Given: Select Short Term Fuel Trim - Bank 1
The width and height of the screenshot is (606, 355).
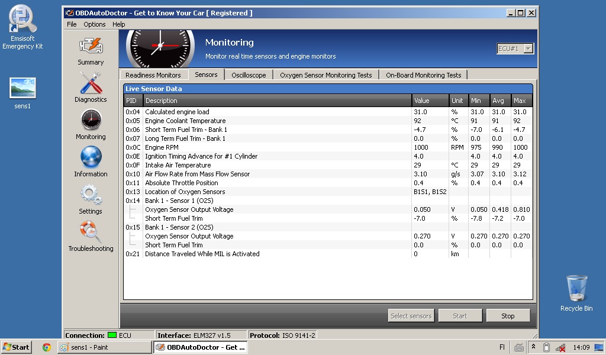Looking at the screenshot, I should tap(328, 130).
